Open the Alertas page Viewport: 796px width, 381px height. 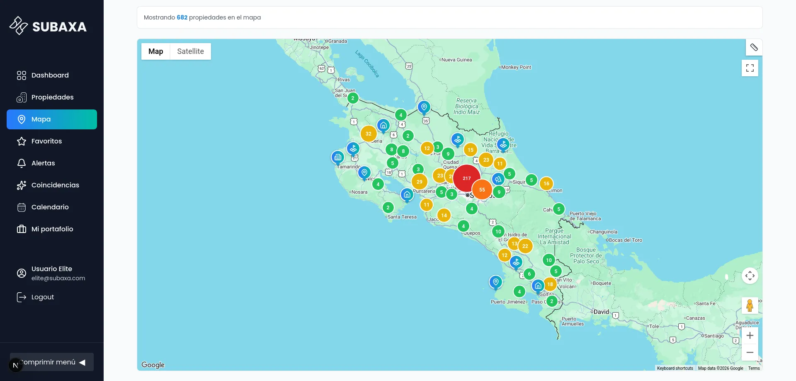tap(52, 163)
